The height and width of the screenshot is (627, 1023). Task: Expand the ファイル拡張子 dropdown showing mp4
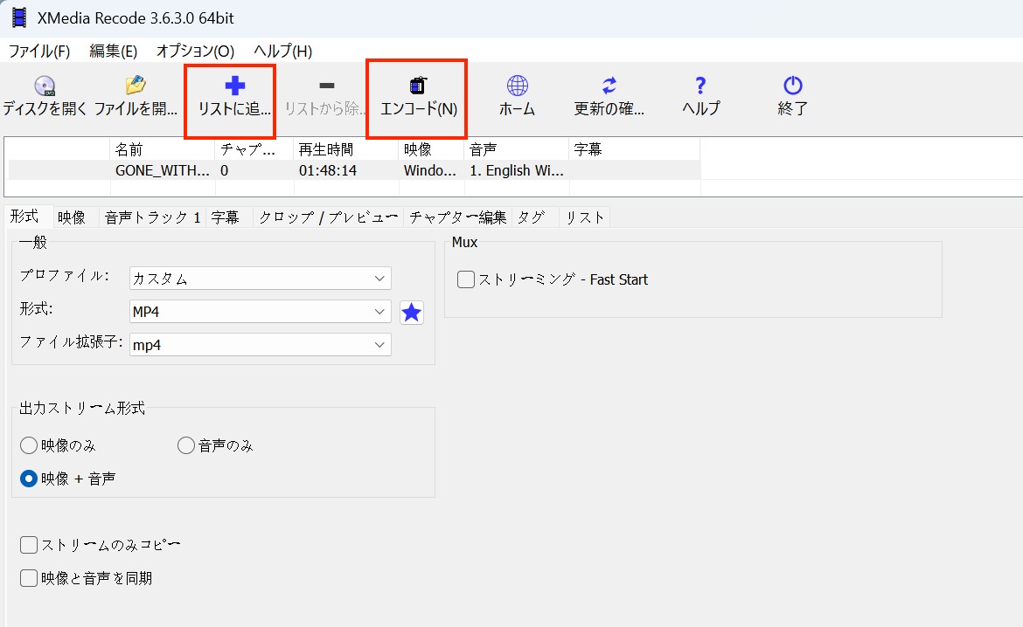point(261,345)
